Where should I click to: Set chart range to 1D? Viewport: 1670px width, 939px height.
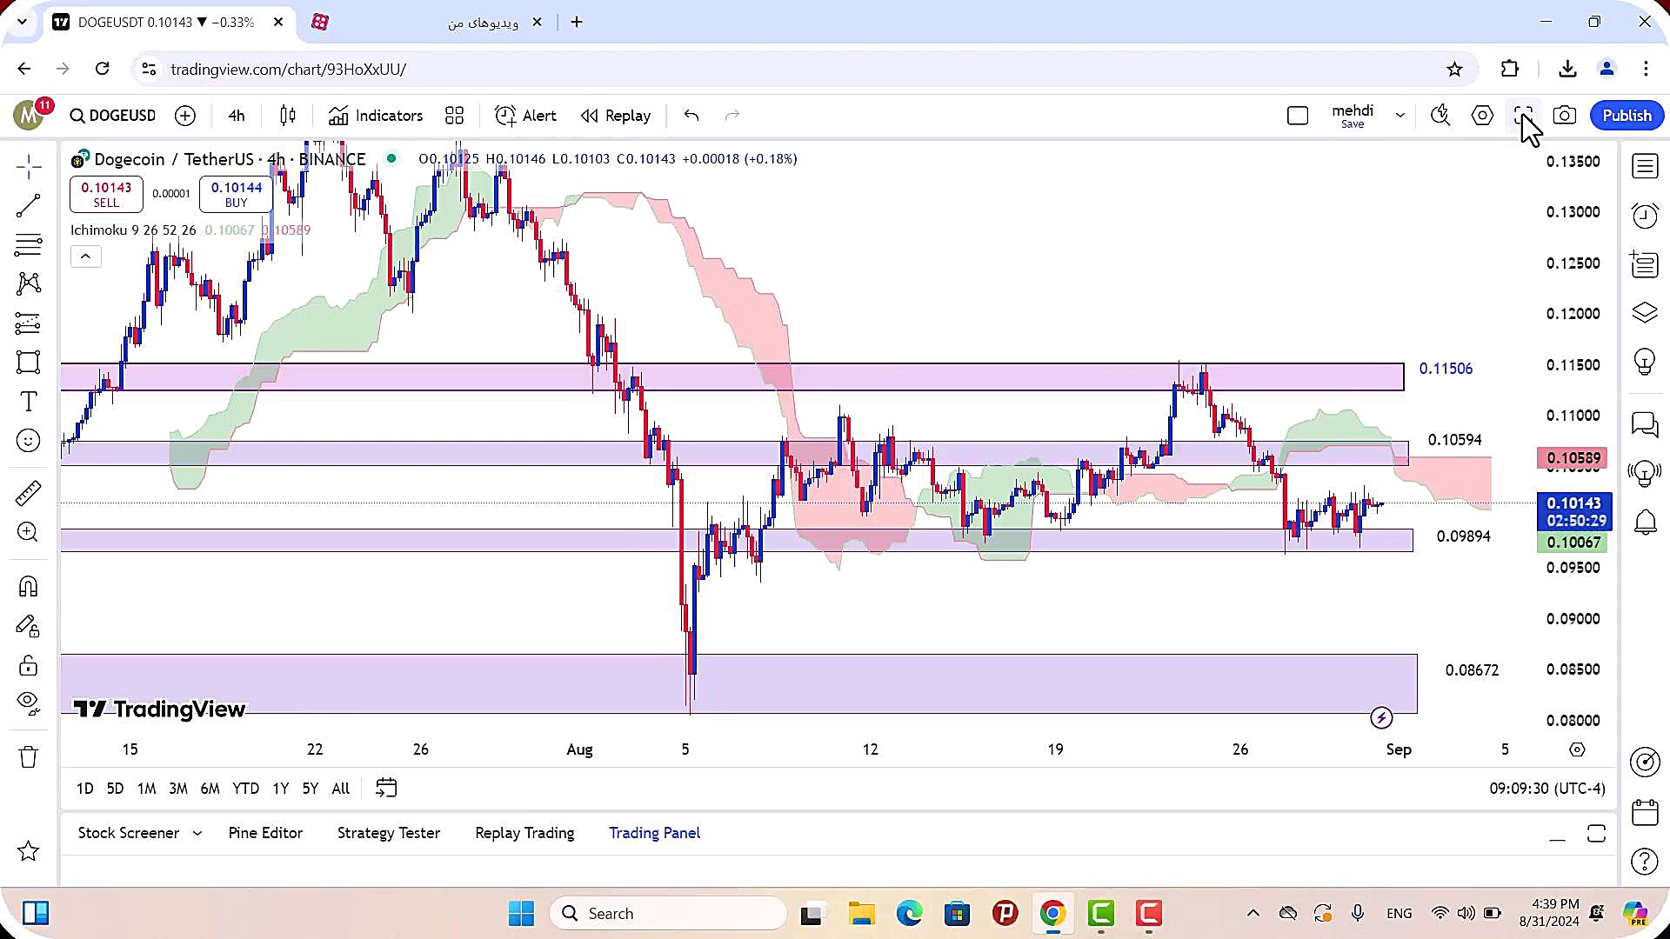pos(84,789)
